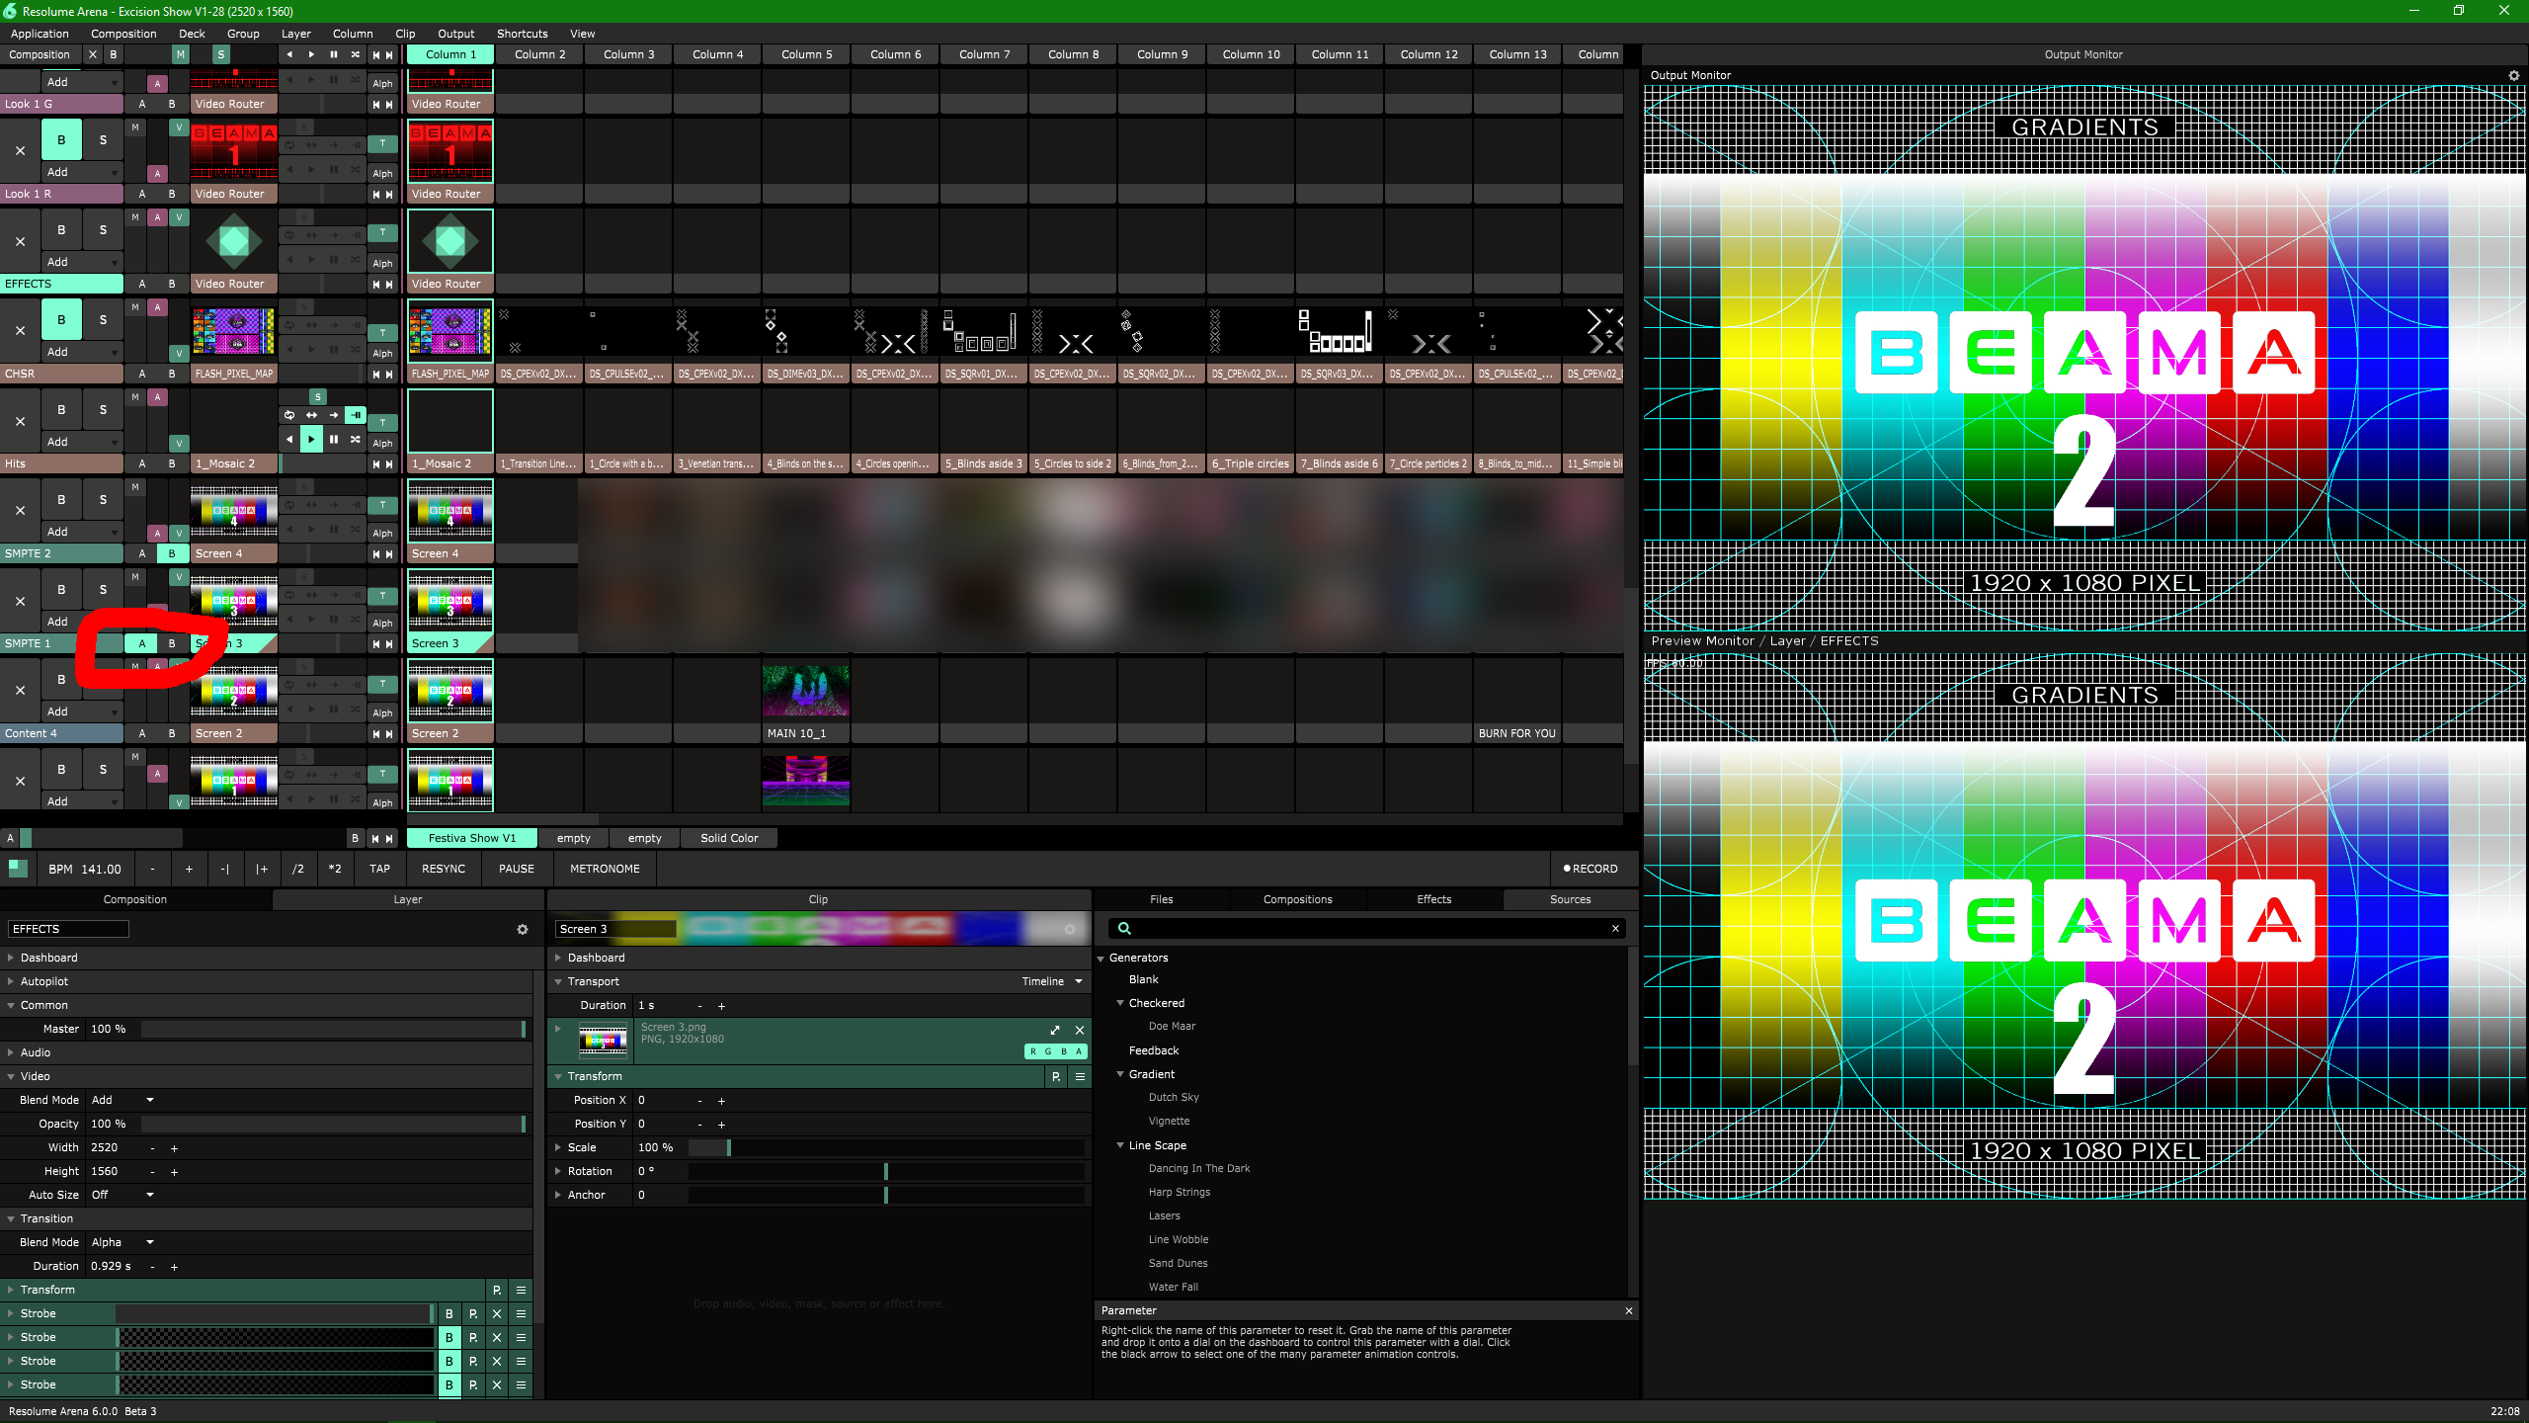Open Output Monitor settings gear

(x=2513, y=75)
